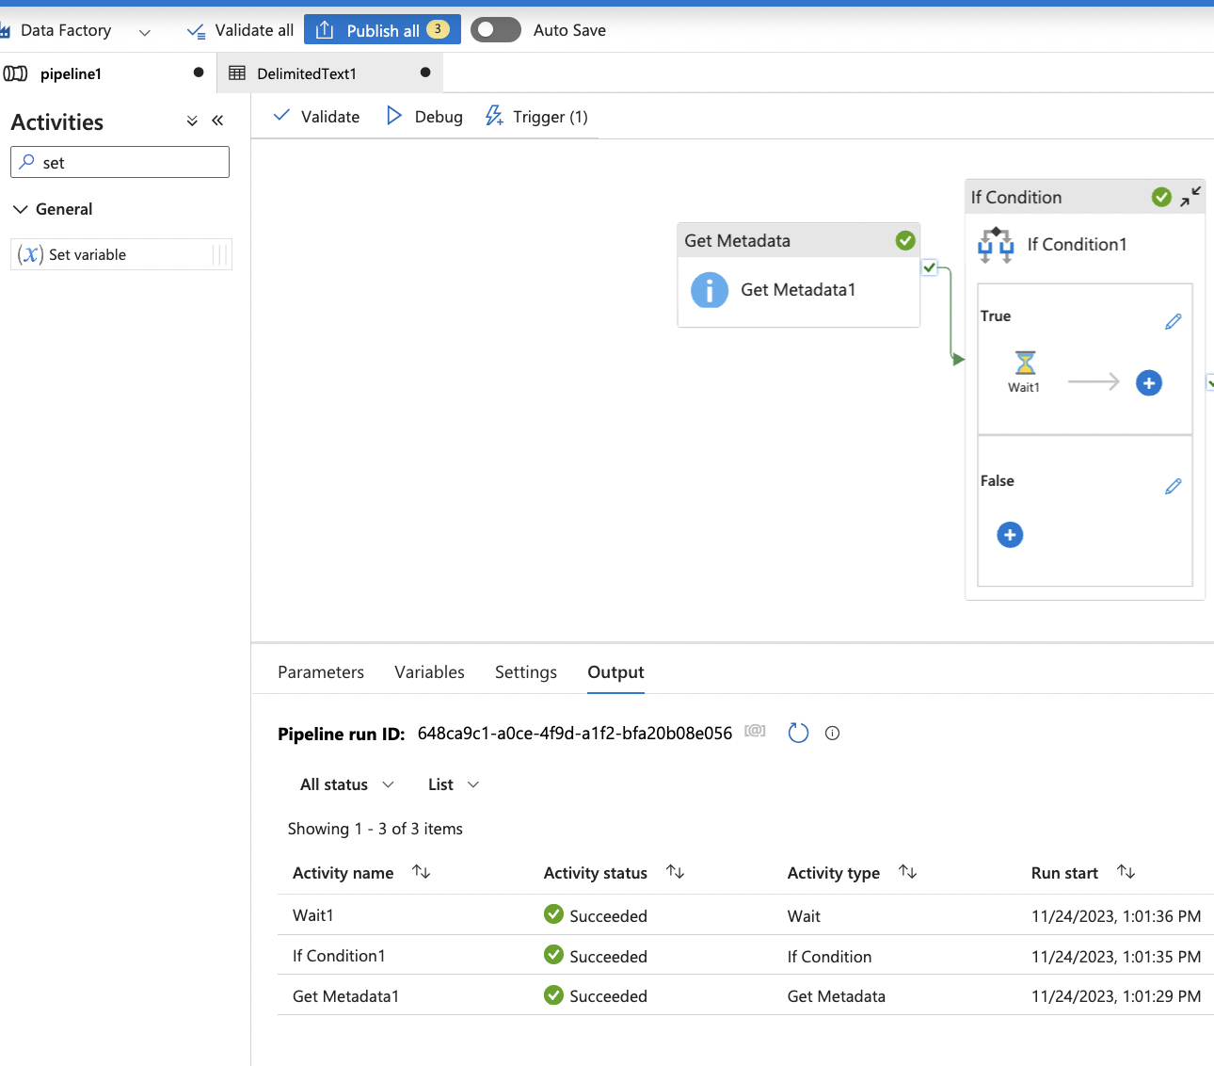Click the activities search field
The height and width of the screenshot is (1066, 1214).
point(120,162)
